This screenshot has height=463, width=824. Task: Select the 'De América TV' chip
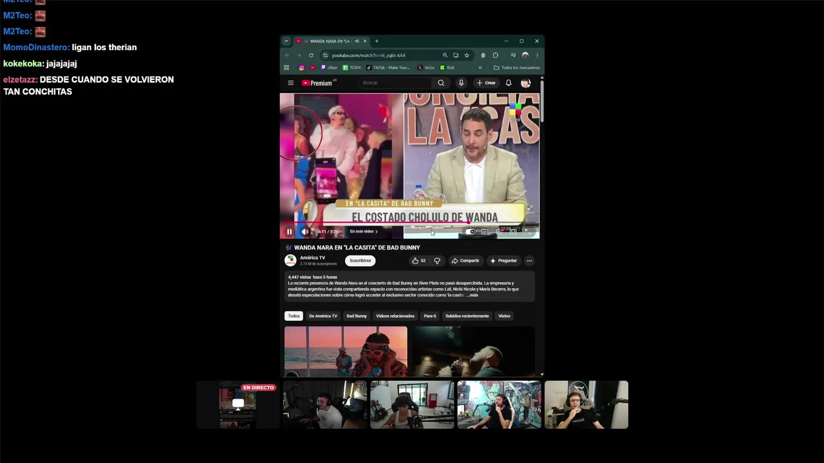323,316
